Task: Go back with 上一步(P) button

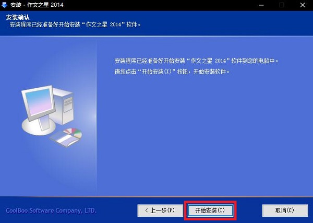Action: pos(160,210)
